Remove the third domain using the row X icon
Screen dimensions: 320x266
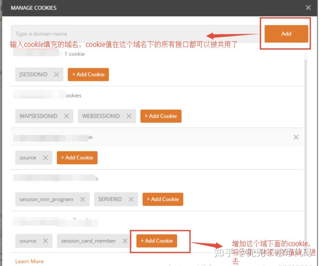click(x=296, y=137)
